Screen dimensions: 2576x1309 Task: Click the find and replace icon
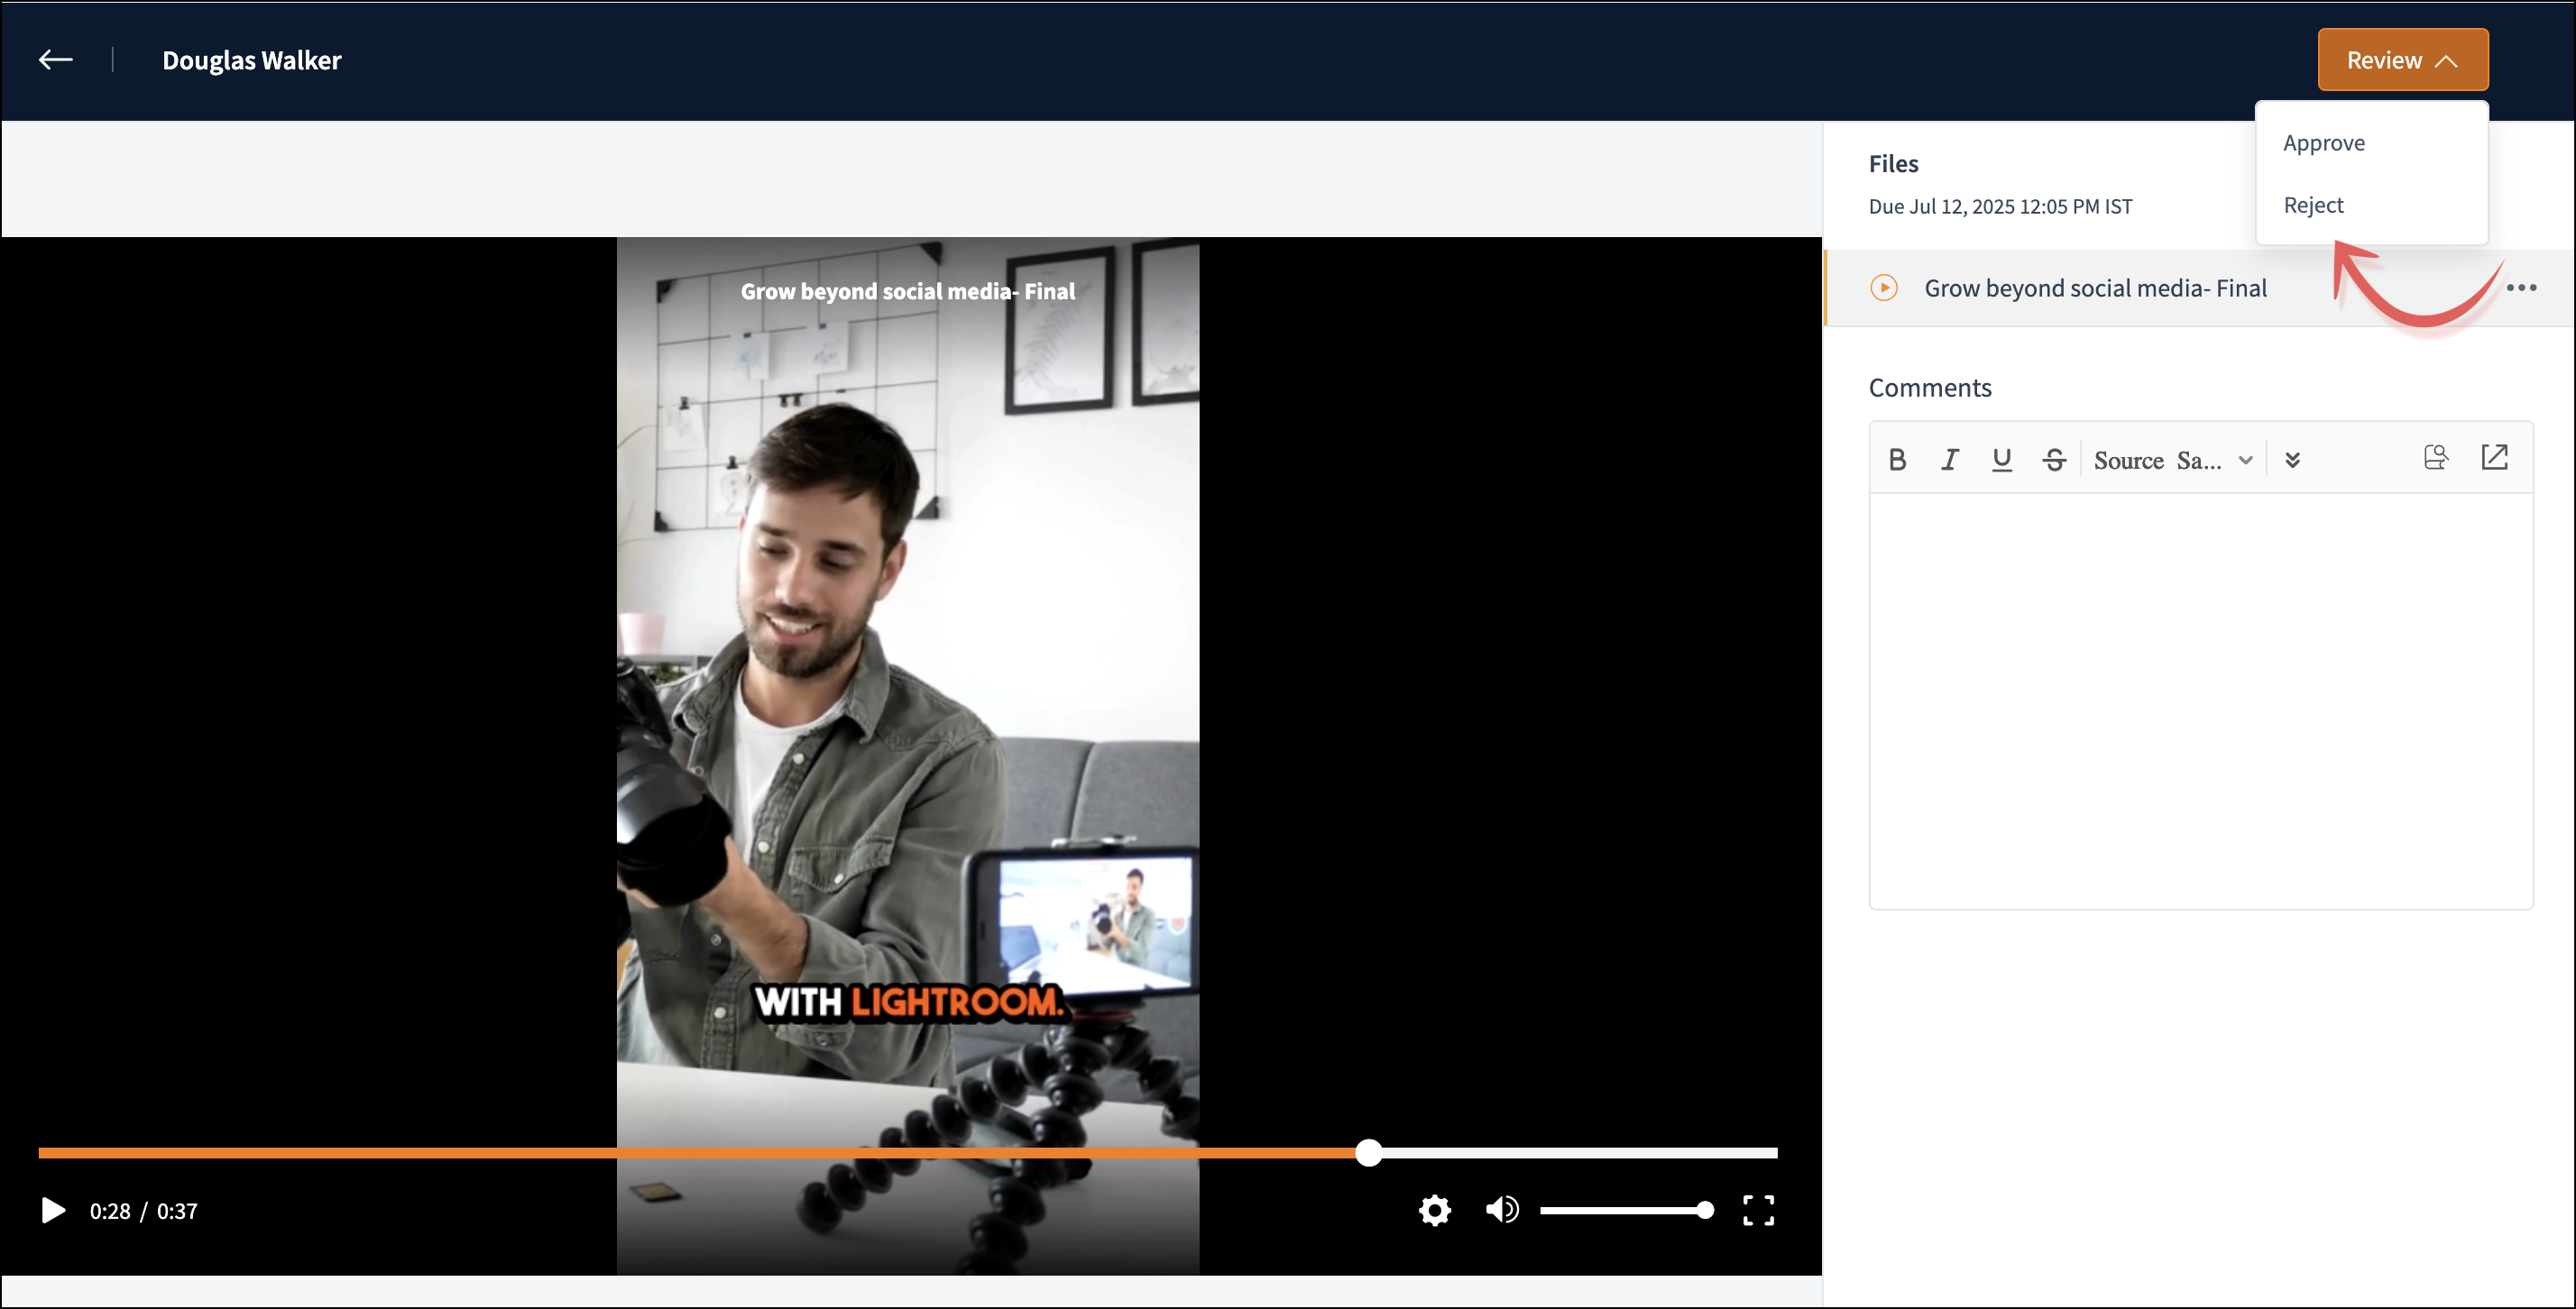point(2436,458)
